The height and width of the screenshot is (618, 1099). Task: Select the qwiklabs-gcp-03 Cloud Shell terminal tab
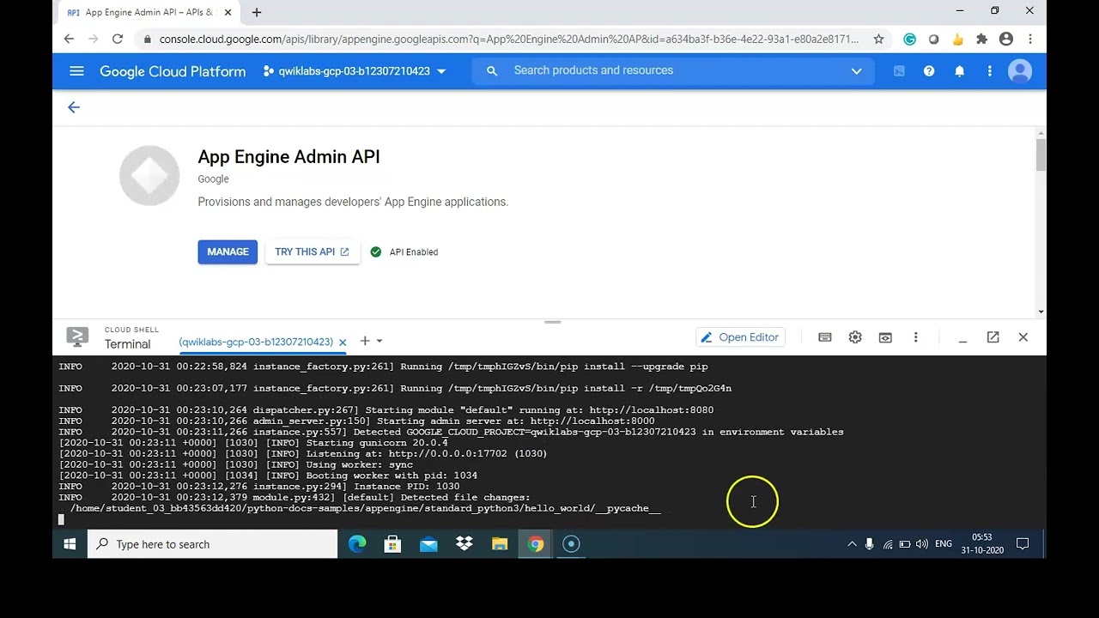coord(256,342)
